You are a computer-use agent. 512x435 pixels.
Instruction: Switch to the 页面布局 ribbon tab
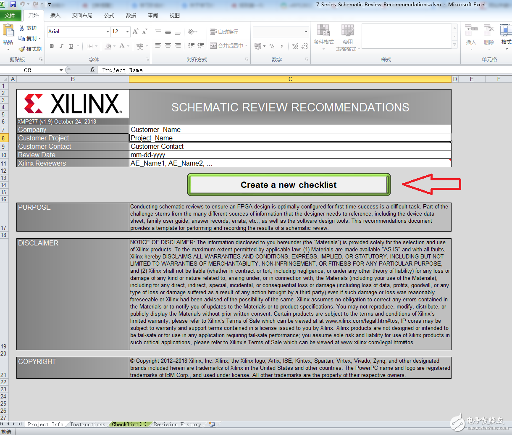[82, 16]
